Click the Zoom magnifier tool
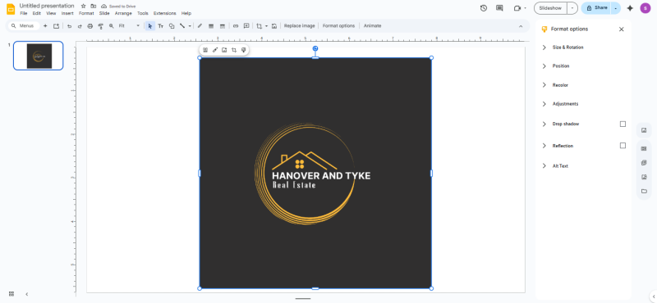This screenshot has height=303, width=657. tap(111, 26)
